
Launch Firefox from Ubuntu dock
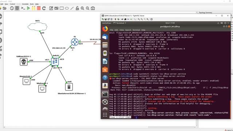105,29
